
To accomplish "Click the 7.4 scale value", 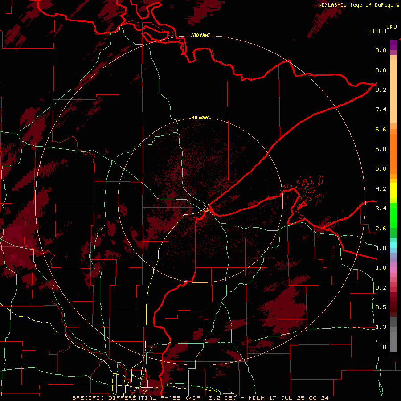I will pos(381,110).
